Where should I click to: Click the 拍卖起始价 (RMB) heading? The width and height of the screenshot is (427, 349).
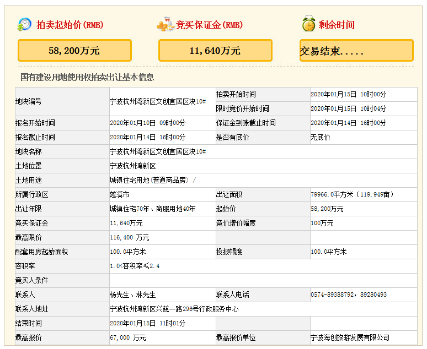(x=70, y=25)
